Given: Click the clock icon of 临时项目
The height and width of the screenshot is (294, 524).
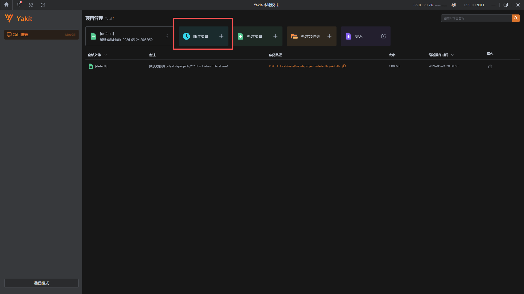Looking at the screenshot, I should (186, 36).
